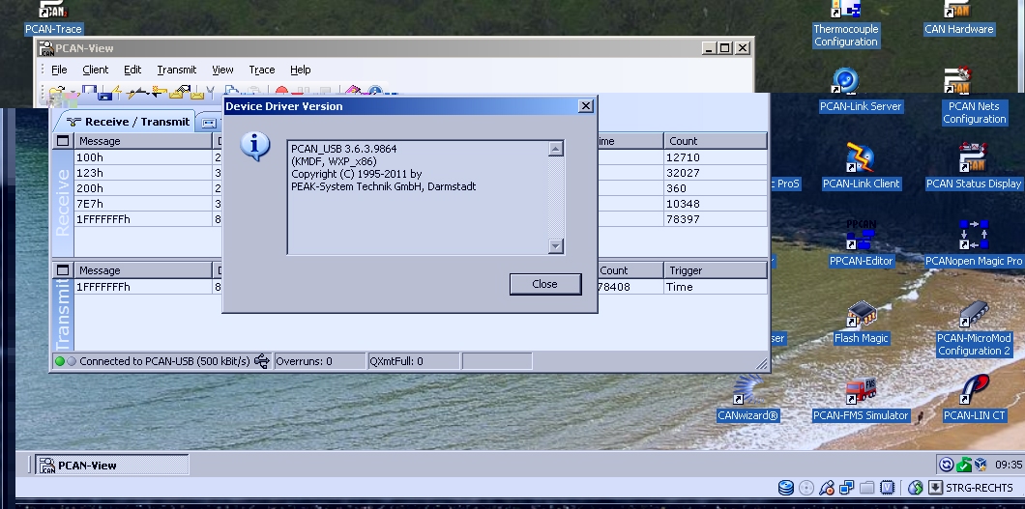Viewport: 1025px width, 509px height.
Task: Select the 123h receive message row
Action: point(421,173)
